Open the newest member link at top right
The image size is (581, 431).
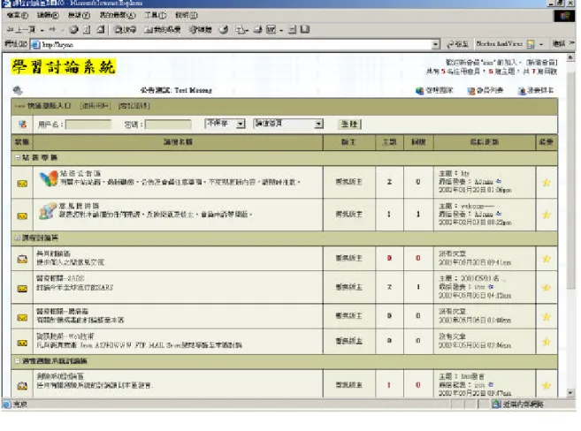pos(541,63)
